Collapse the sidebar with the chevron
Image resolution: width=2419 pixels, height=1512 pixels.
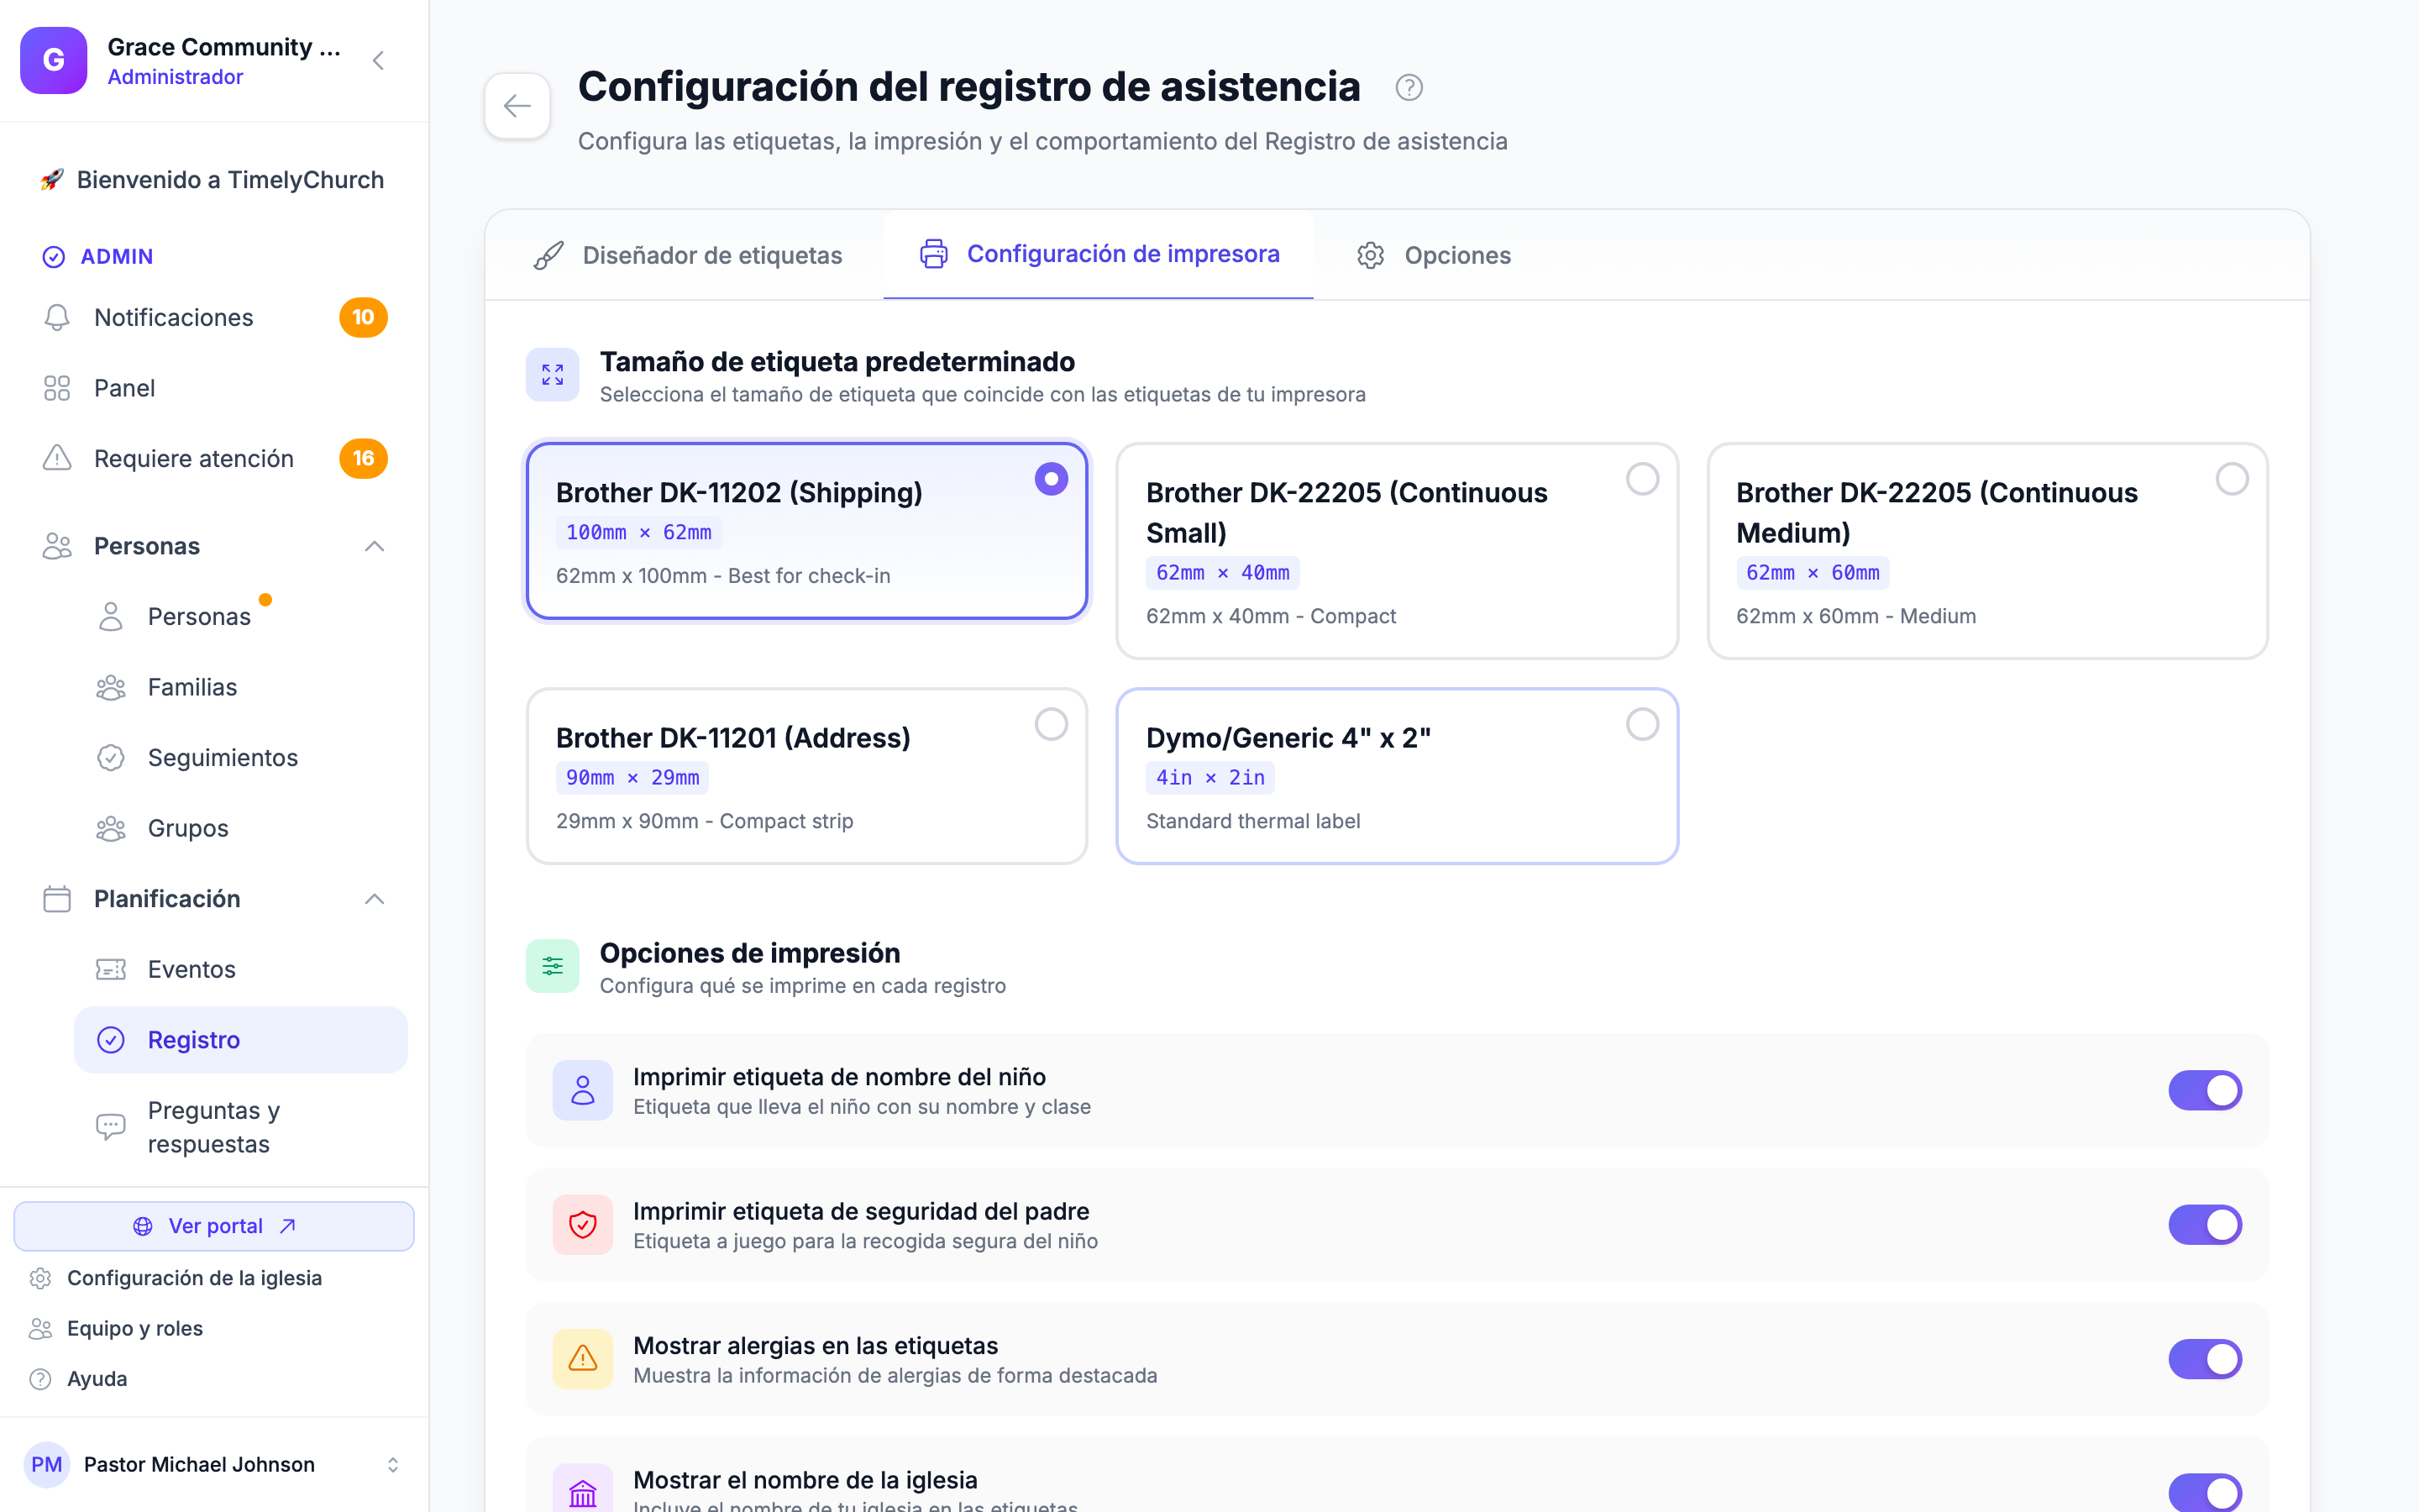(378, 61)
